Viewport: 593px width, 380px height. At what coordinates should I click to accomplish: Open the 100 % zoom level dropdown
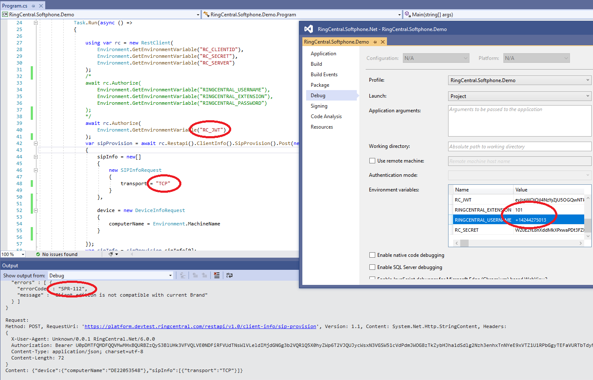(23, 254)
